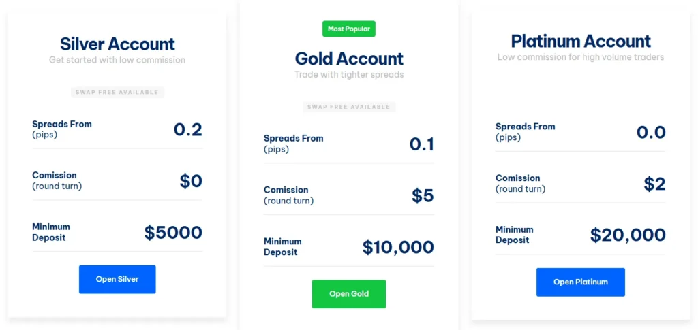Click the Most Popular badge

(348, 29)
